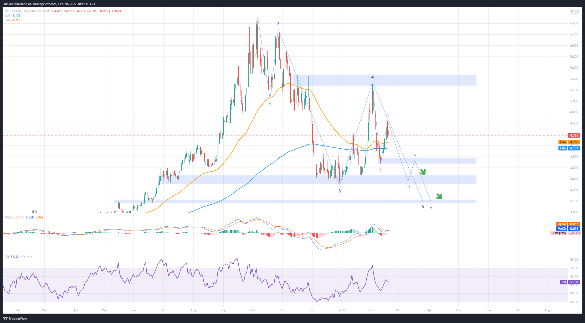The image size is (585, 323).
Task: Select the orange EMA 4.260 legend entry
Action: tap(12, 20)
